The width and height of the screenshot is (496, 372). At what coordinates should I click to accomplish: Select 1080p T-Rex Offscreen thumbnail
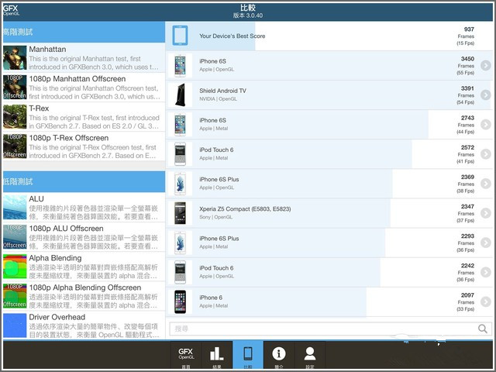click(15, 146)
